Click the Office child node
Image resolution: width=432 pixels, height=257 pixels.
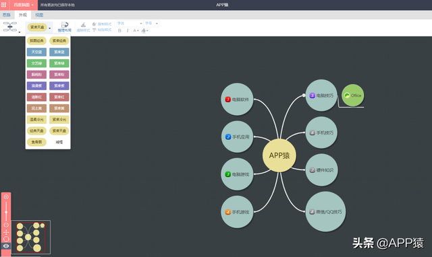(x=352, y=96)
